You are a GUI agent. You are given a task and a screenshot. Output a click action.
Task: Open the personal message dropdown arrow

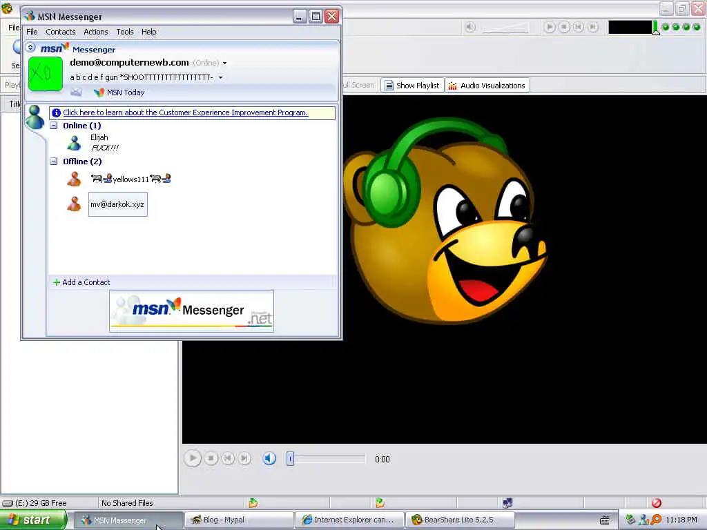tap(220, 77)
